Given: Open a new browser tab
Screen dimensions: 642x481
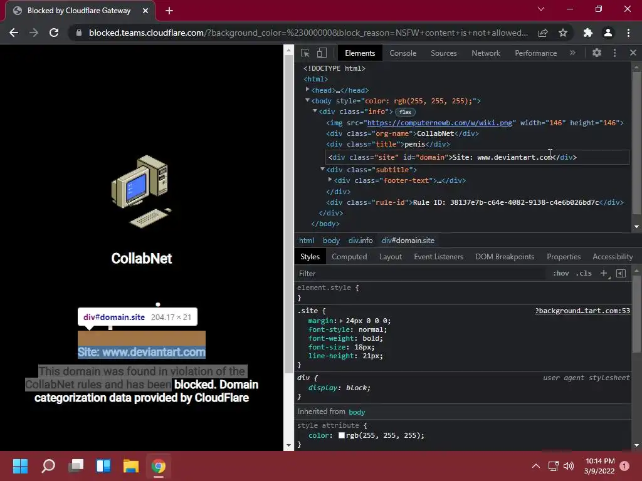Looking at the screenshot, I should pyautogui.click(x=169, y=11).
